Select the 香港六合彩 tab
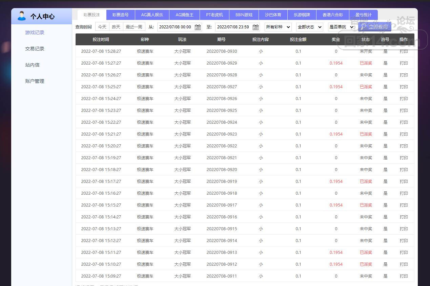This screenshot has height=286, width=430. click(332, 15)
